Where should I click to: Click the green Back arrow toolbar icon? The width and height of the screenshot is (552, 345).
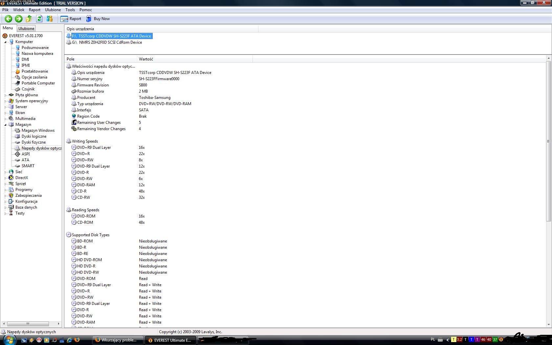click(9, 19)
